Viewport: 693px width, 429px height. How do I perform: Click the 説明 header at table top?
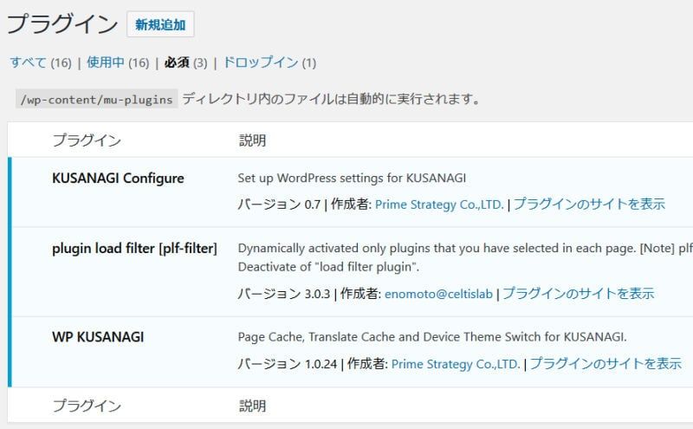(252, 140)
